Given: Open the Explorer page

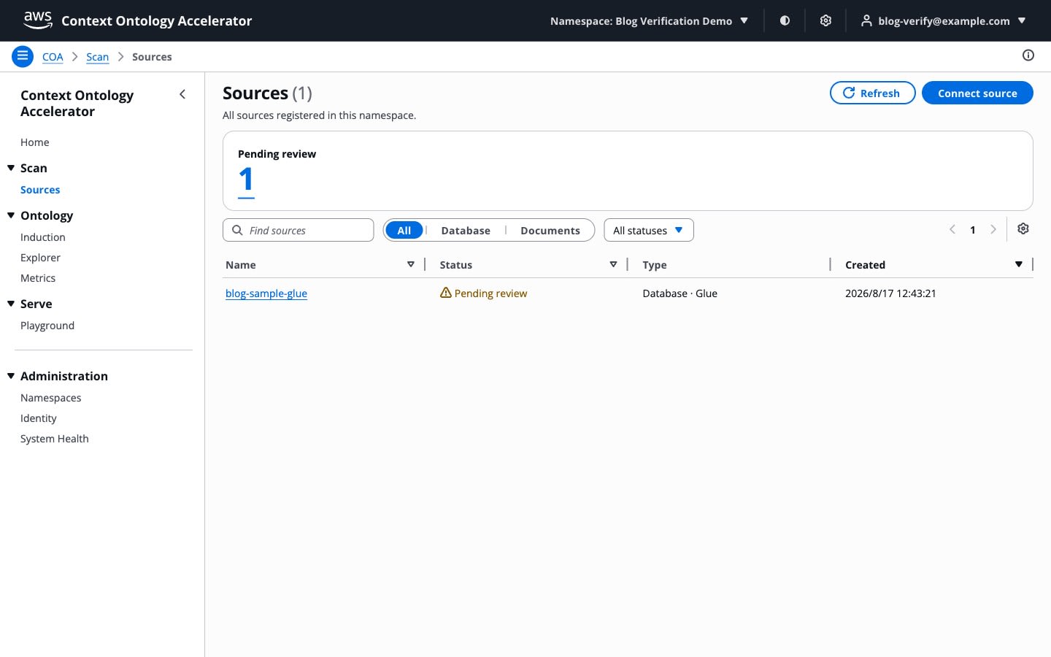Looking at the screenshot, I should click(x=41, y=258).
